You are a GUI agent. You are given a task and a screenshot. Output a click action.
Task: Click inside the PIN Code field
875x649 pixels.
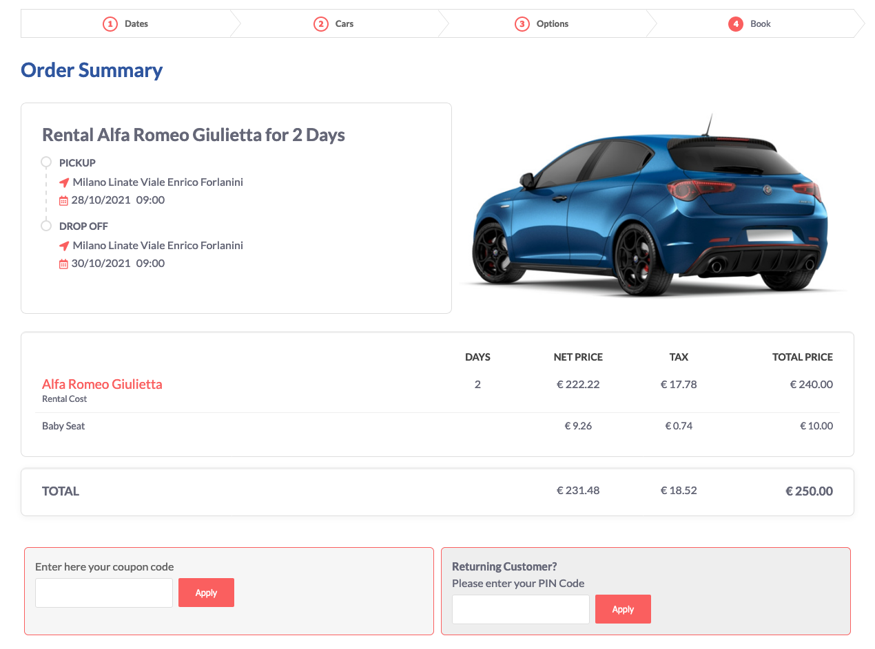520,609
